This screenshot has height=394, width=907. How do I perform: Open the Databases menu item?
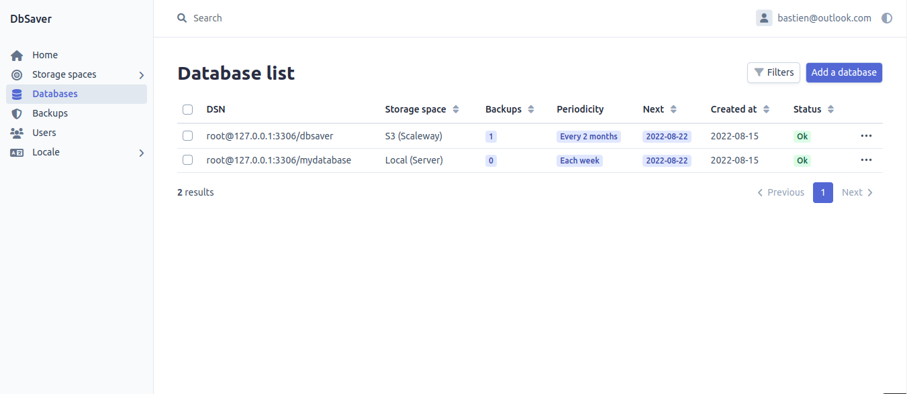(x=55, y=94)
